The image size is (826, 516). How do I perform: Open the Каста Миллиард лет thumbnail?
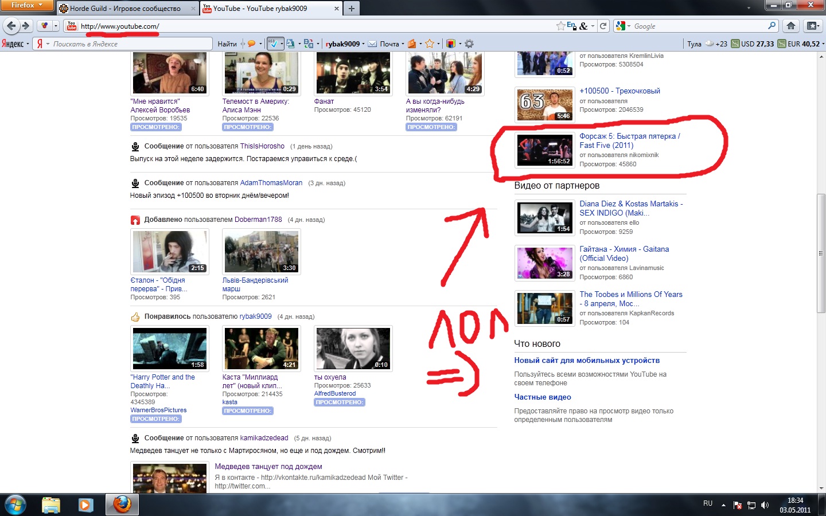pyautogui.click(x=262, y=349)
